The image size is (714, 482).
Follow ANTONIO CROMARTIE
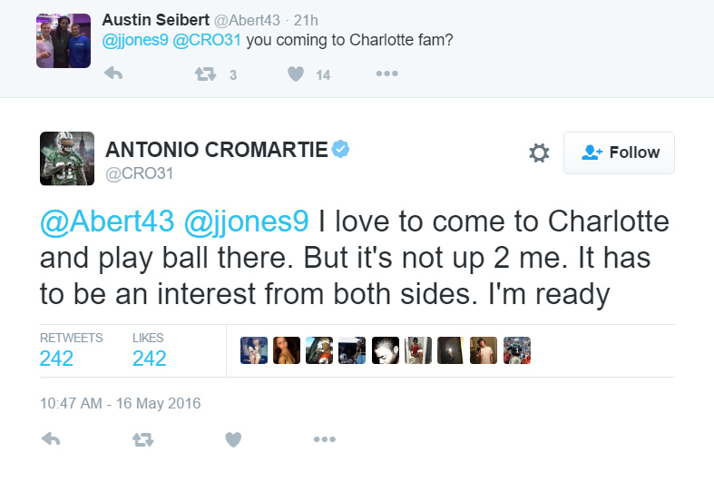pos(620,153)
